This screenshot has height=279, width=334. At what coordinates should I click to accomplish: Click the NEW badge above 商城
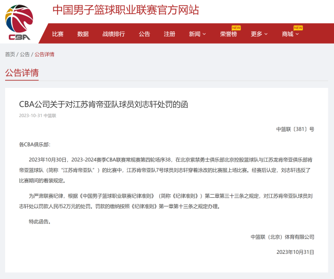pyautogui.click(x=298, y=28)
